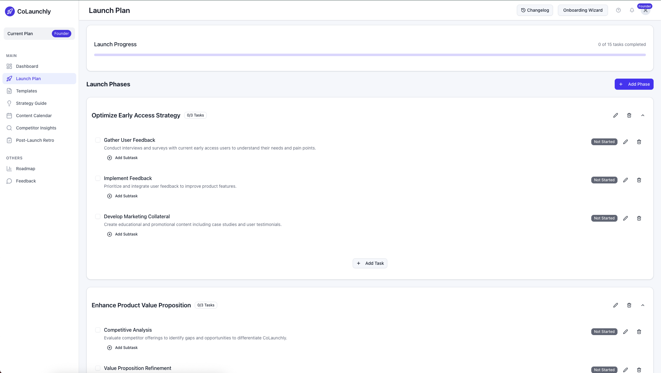Mark Implement Feedback task as done
661x373 pixels.
point(98,178)
